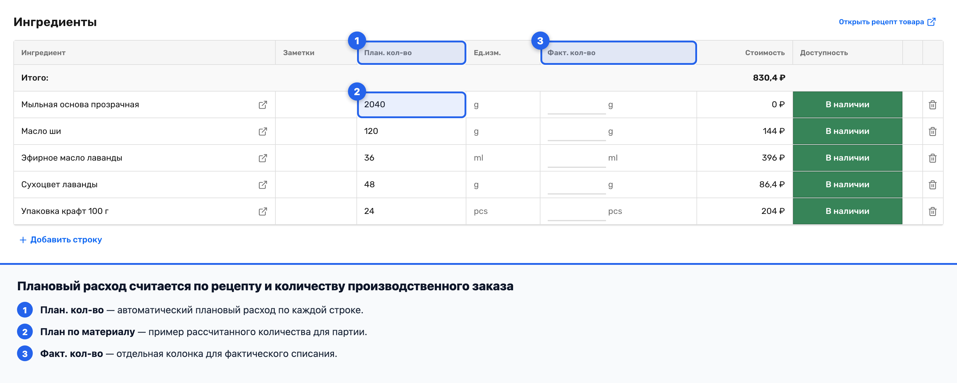The image size is (957, 383).
Task: Click Открыть рецепт товара link
Action: click(887, 22)
